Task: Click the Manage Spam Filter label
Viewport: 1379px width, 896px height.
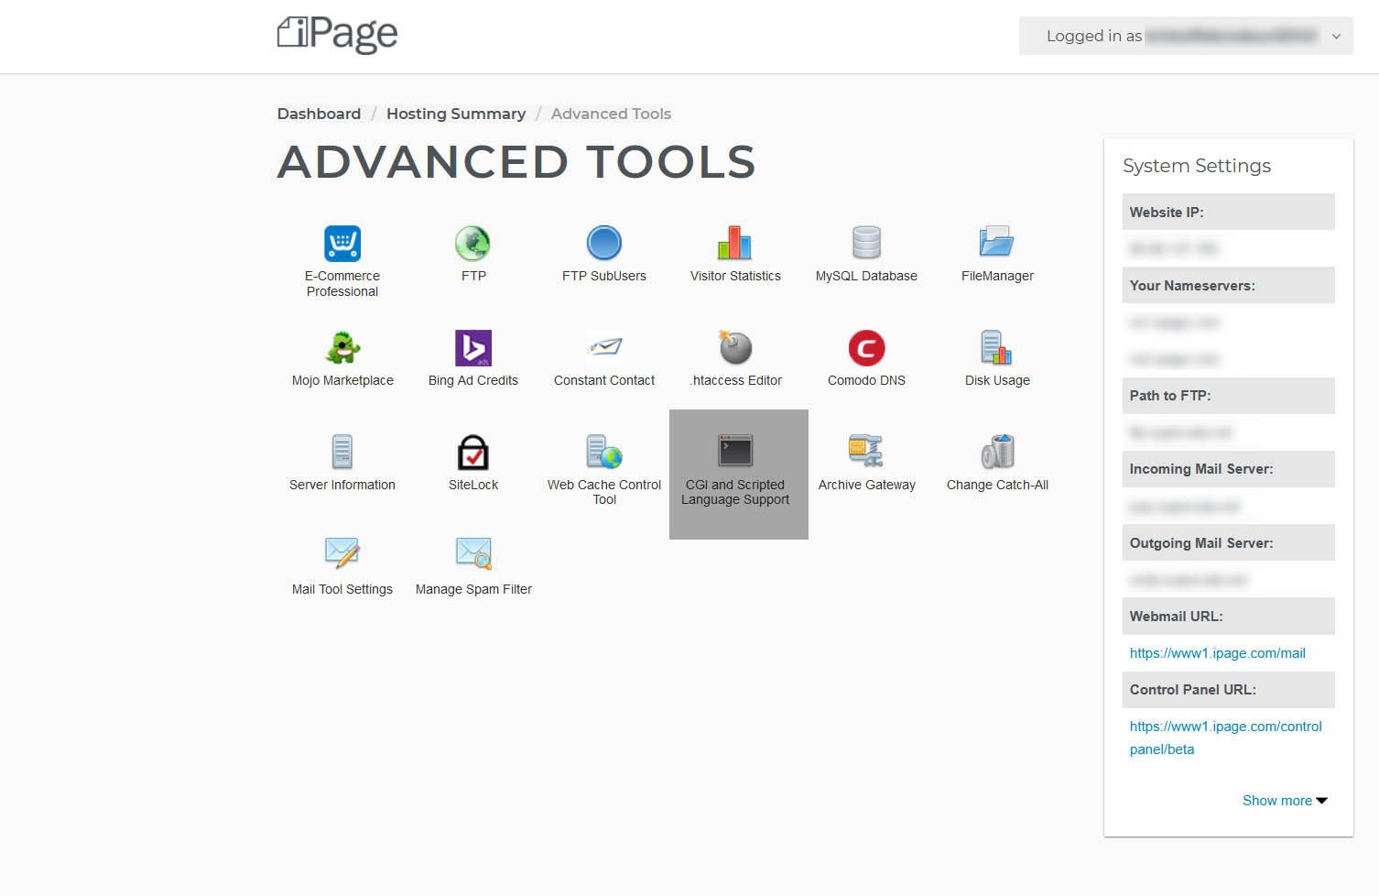Action: tap(473, 589)
